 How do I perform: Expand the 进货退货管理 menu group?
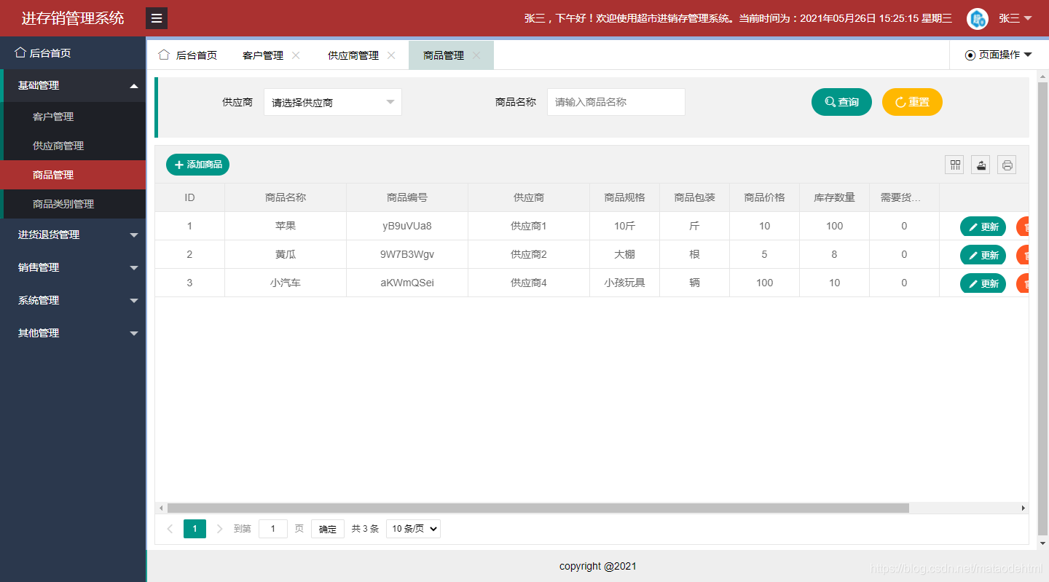click(73, 235)
